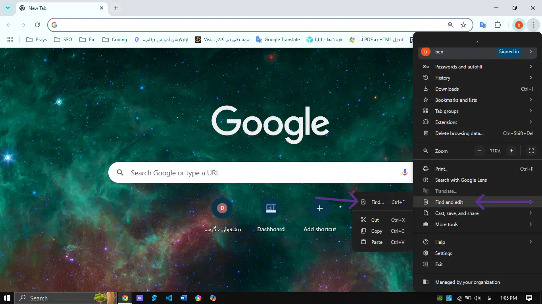Open the tab search dropdown arrow

click(x=8, y=8)
